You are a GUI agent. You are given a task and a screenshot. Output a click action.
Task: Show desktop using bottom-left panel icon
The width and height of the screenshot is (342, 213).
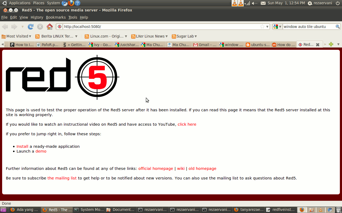click(x=3, y=210)
